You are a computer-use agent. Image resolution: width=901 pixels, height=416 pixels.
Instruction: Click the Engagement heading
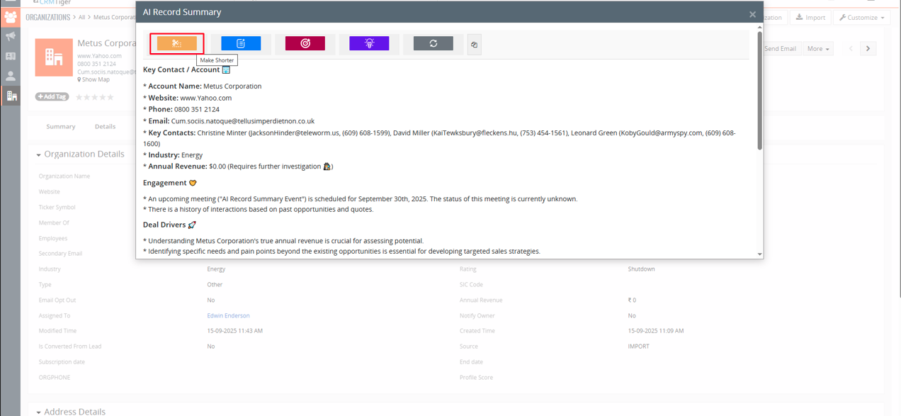[x=170, y=183]
